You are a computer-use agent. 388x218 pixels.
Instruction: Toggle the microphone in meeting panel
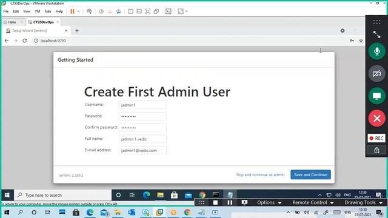point(376,51)
